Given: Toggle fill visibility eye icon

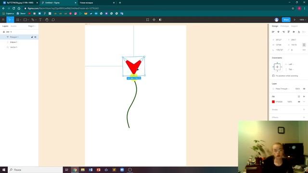Looking at the screenshot, I should [x=299, y=102].
